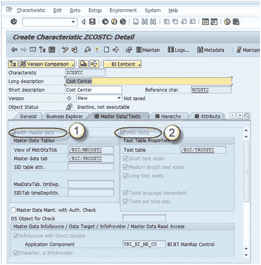
Task: Toggle Master Data Maint. with Auth. Check
Action: pyautogui.click(x=13, y=210)
